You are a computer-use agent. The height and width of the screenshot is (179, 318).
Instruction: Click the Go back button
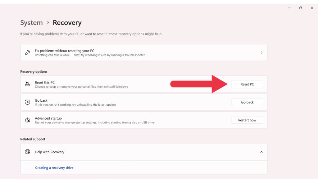tap(247, 102)
